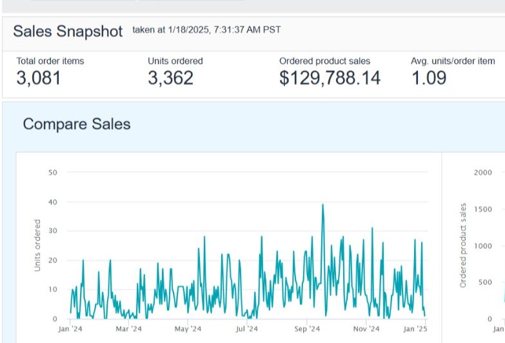This screenshot has height=343, width=505.
Task: Click the May '24 x-axis label
Action: pyautogui.click(x=188, y=329)
